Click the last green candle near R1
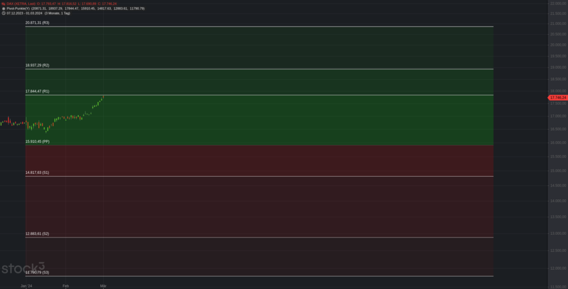This screenshot has height=289, width=568. 102,100
